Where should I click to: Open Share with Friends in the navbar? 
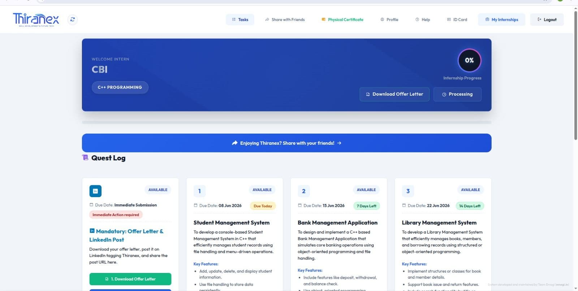(x=285, y=19)
